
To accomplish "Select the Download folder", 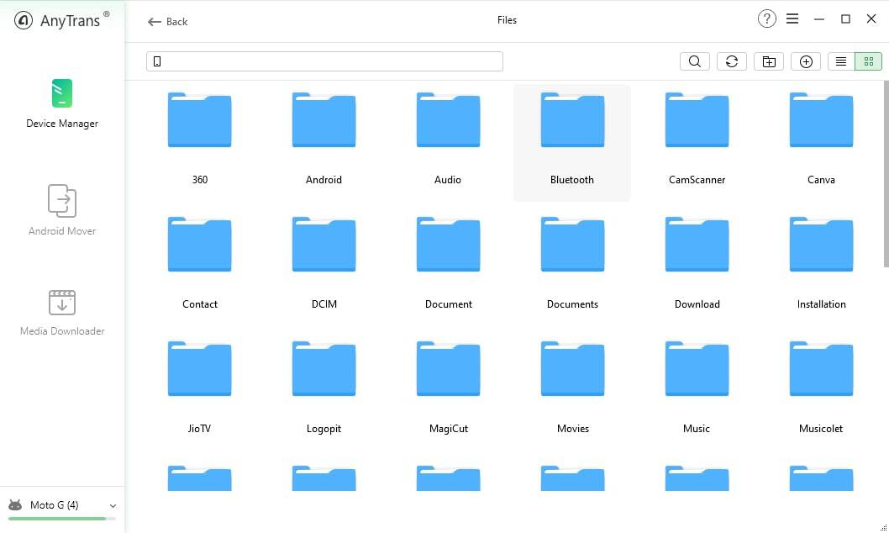I will (x=697, y=263).
